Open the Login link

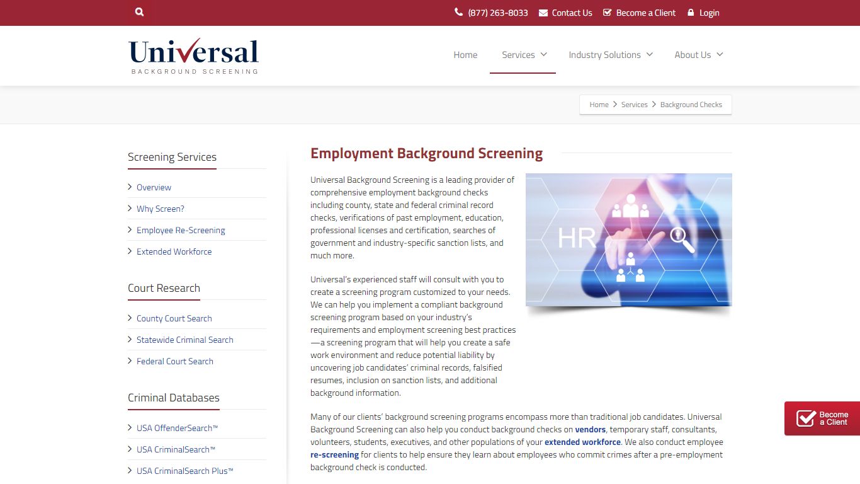709,13
